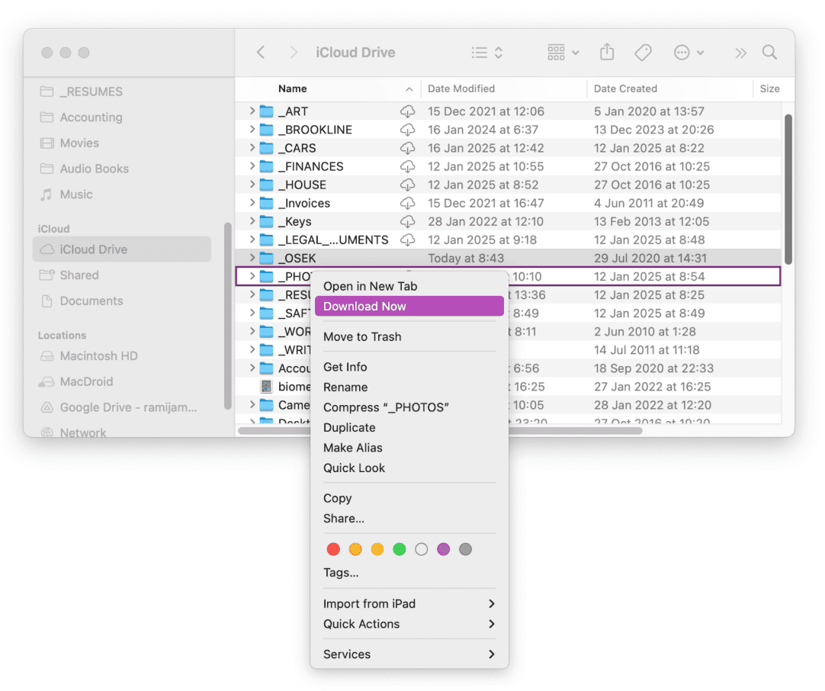Apply the green tag color
The height and width of the screenshot is (691, 825).
click(x=400, y=549)
